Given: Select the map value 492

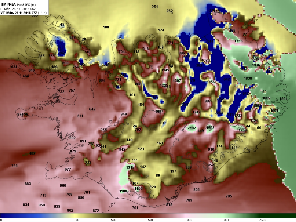Looking at the screenshot, I should (32, 153).
